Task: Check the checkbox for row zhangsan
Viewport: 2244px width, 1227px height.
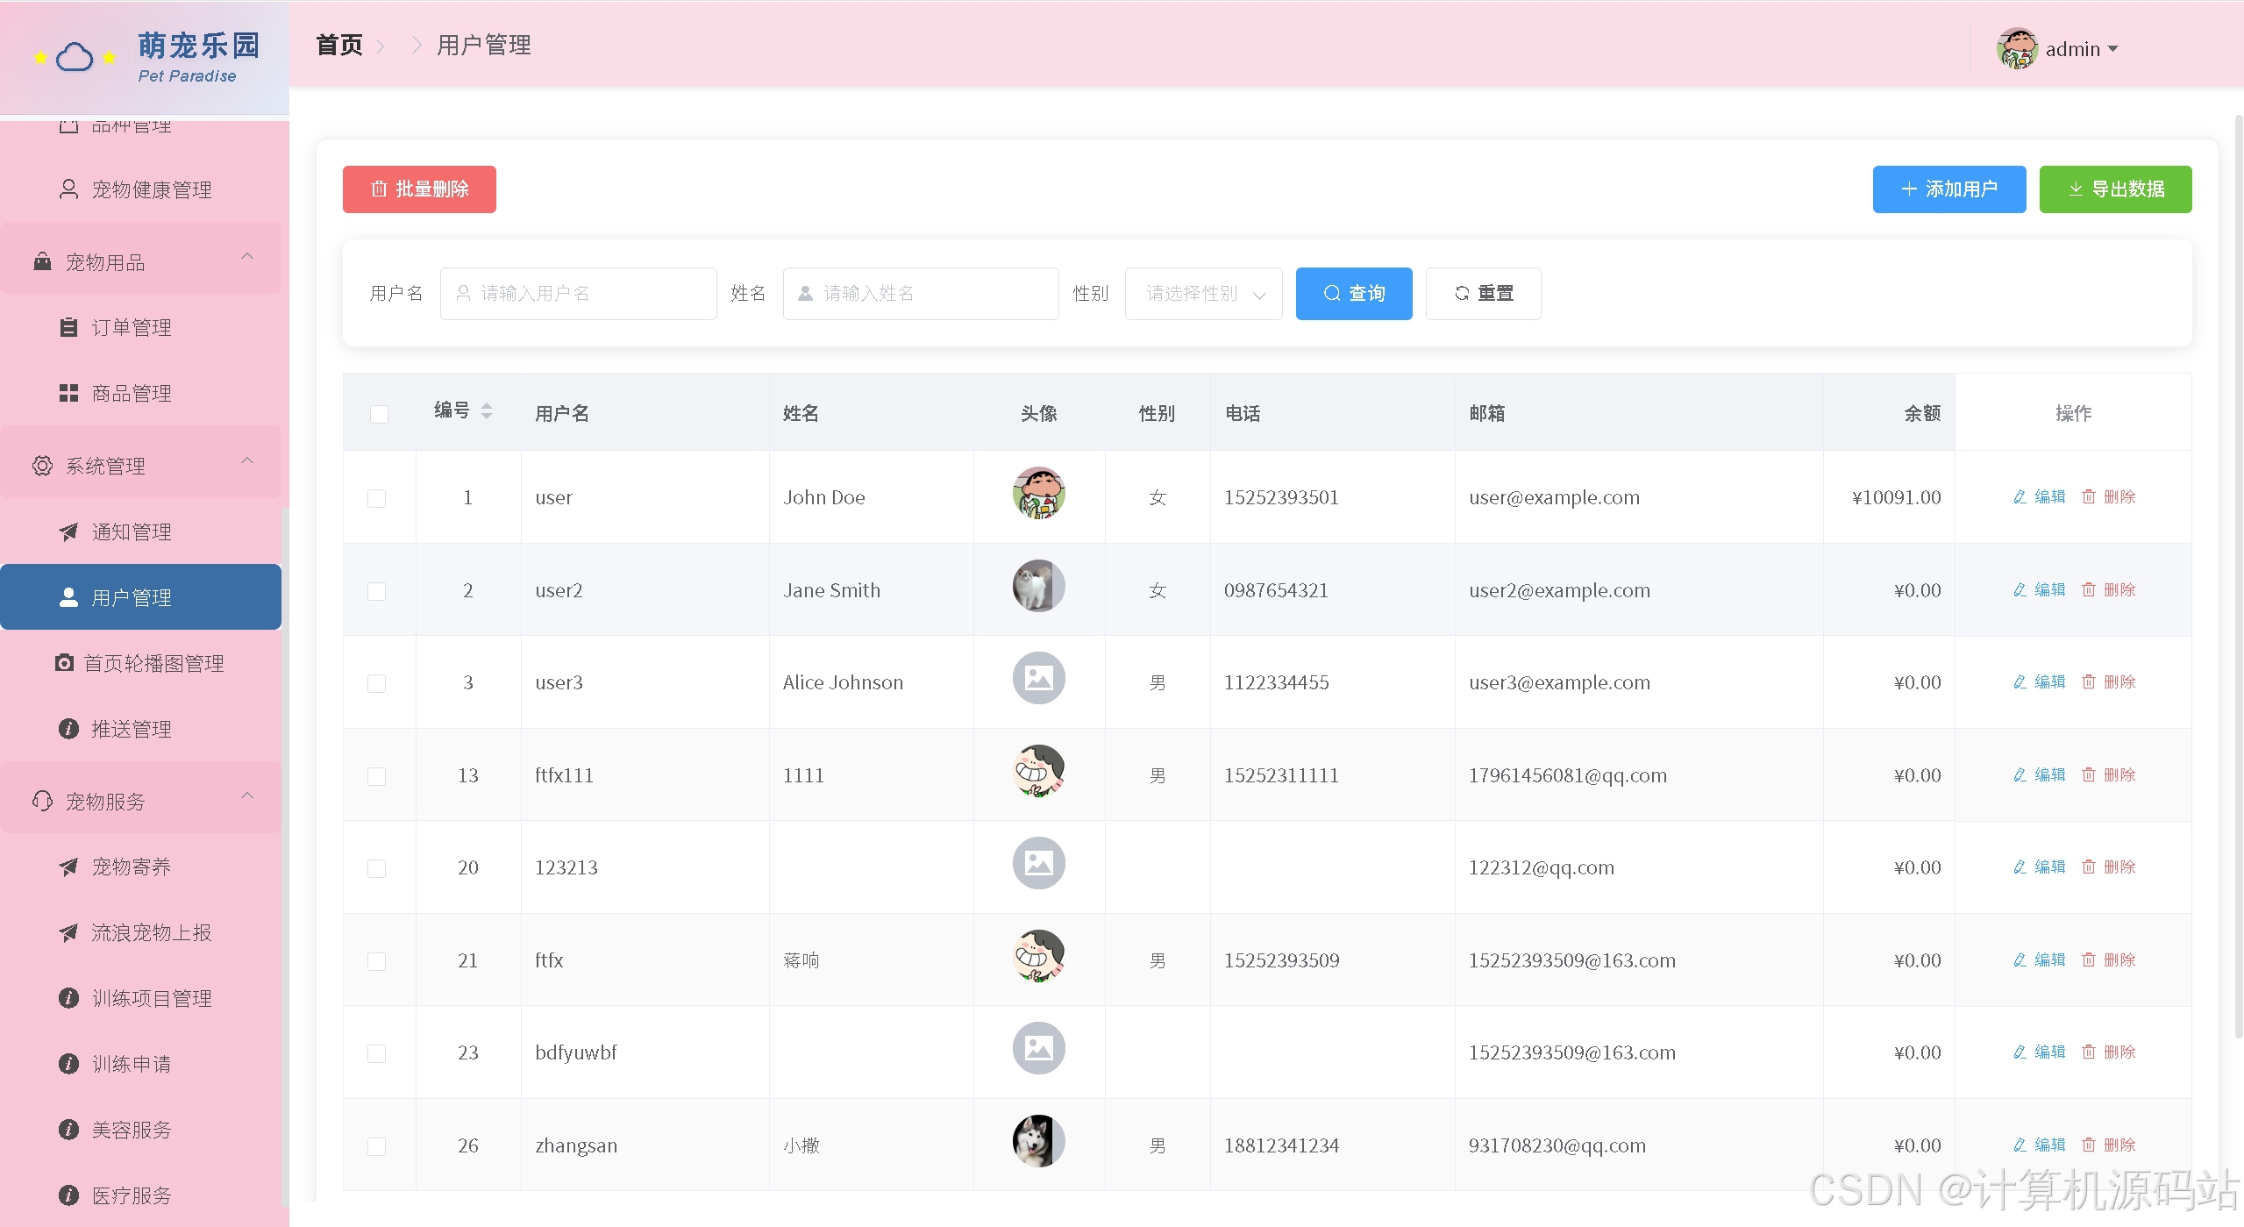Action: point(376,1146)
